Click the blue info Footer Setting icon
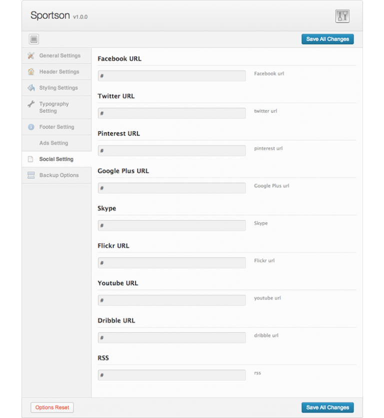The width and height of the screenshot is (384, 418). tap(31, 127)
